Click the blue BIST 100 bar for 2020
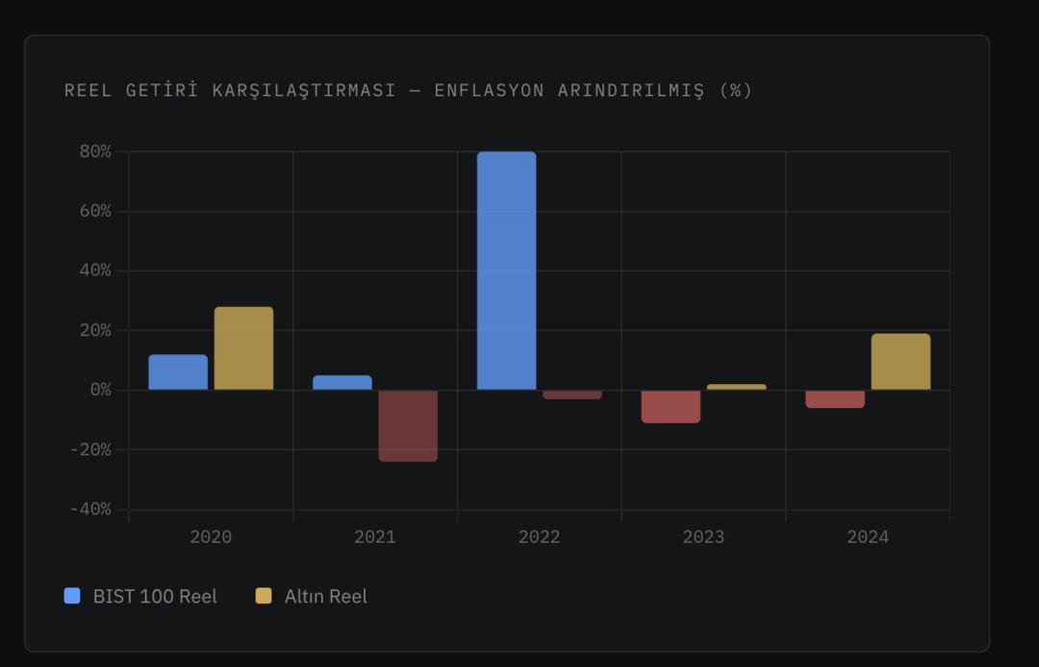This screenshot has height=667, width=1039. 178,372
